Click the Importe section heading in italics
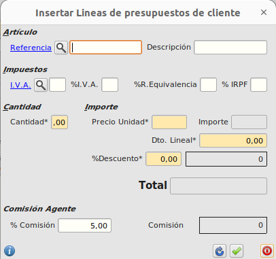Screen dimensions: 276x259 [x=101, y=107]
